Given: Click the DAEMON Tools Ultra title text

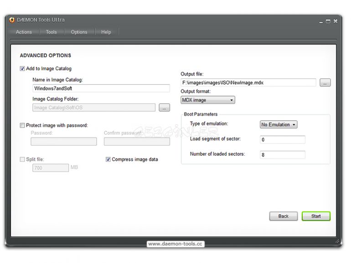Looking at the screenshot, I should pos(41,20).
